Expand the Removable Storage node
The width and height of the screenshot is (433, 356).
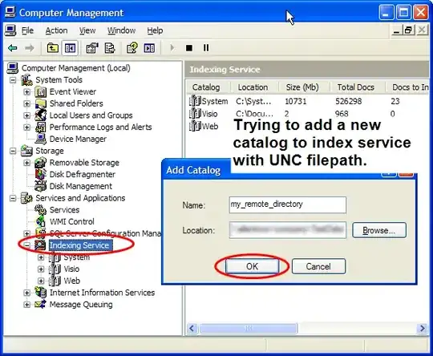26,163
